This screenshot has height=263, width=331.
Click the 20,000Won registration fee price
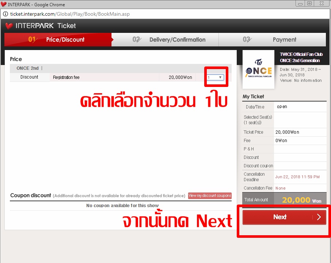tap(180, 77)
